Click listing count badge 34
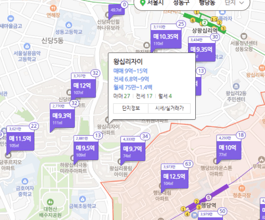This screenshot has width=265, height=220. pos(145,137)
